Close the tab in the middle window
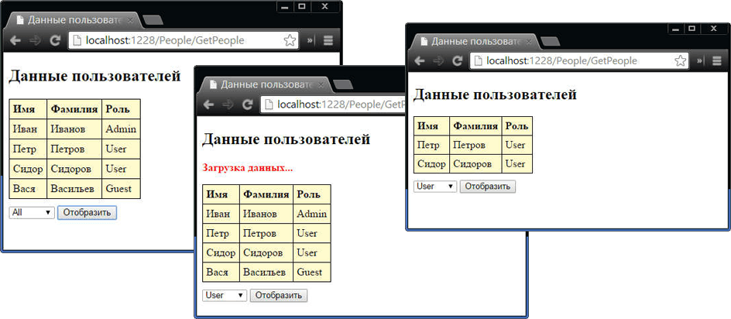731x319 pixels. 321,85
